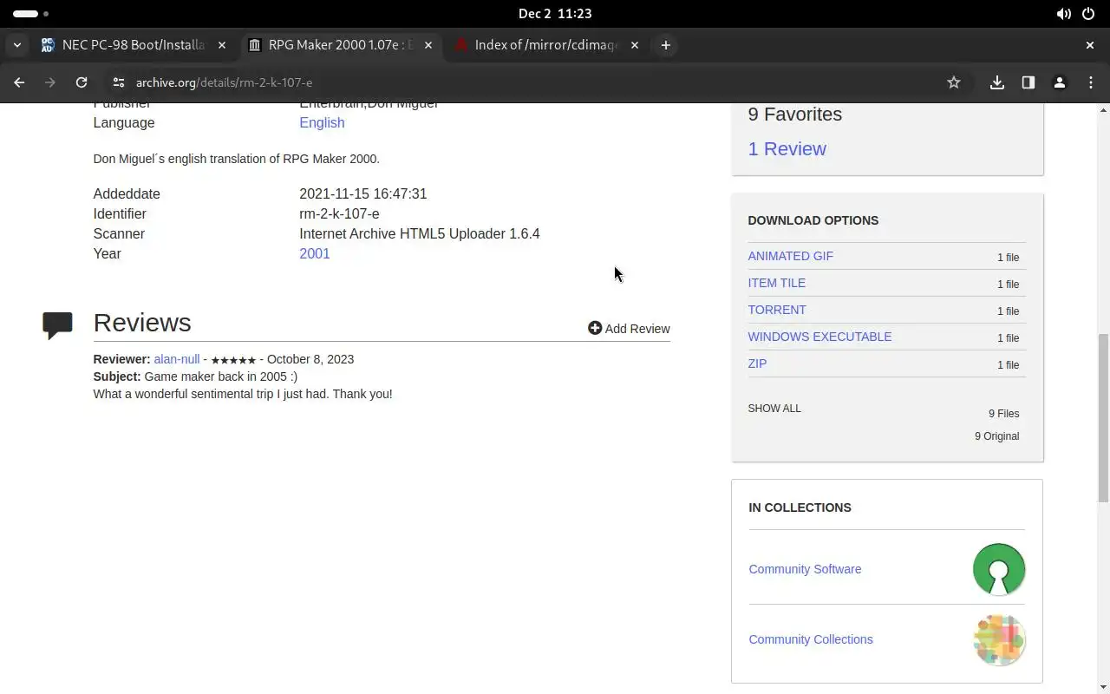Viewport: 1110px width, 694px height.
Task: Open the browser three-dot menu
Action: (1091, 82)
